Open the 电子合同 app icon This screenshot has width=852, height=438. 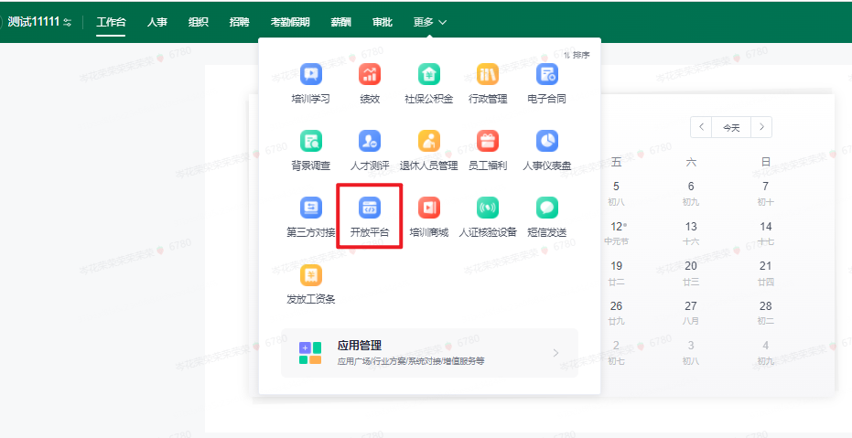pos(546,74)
